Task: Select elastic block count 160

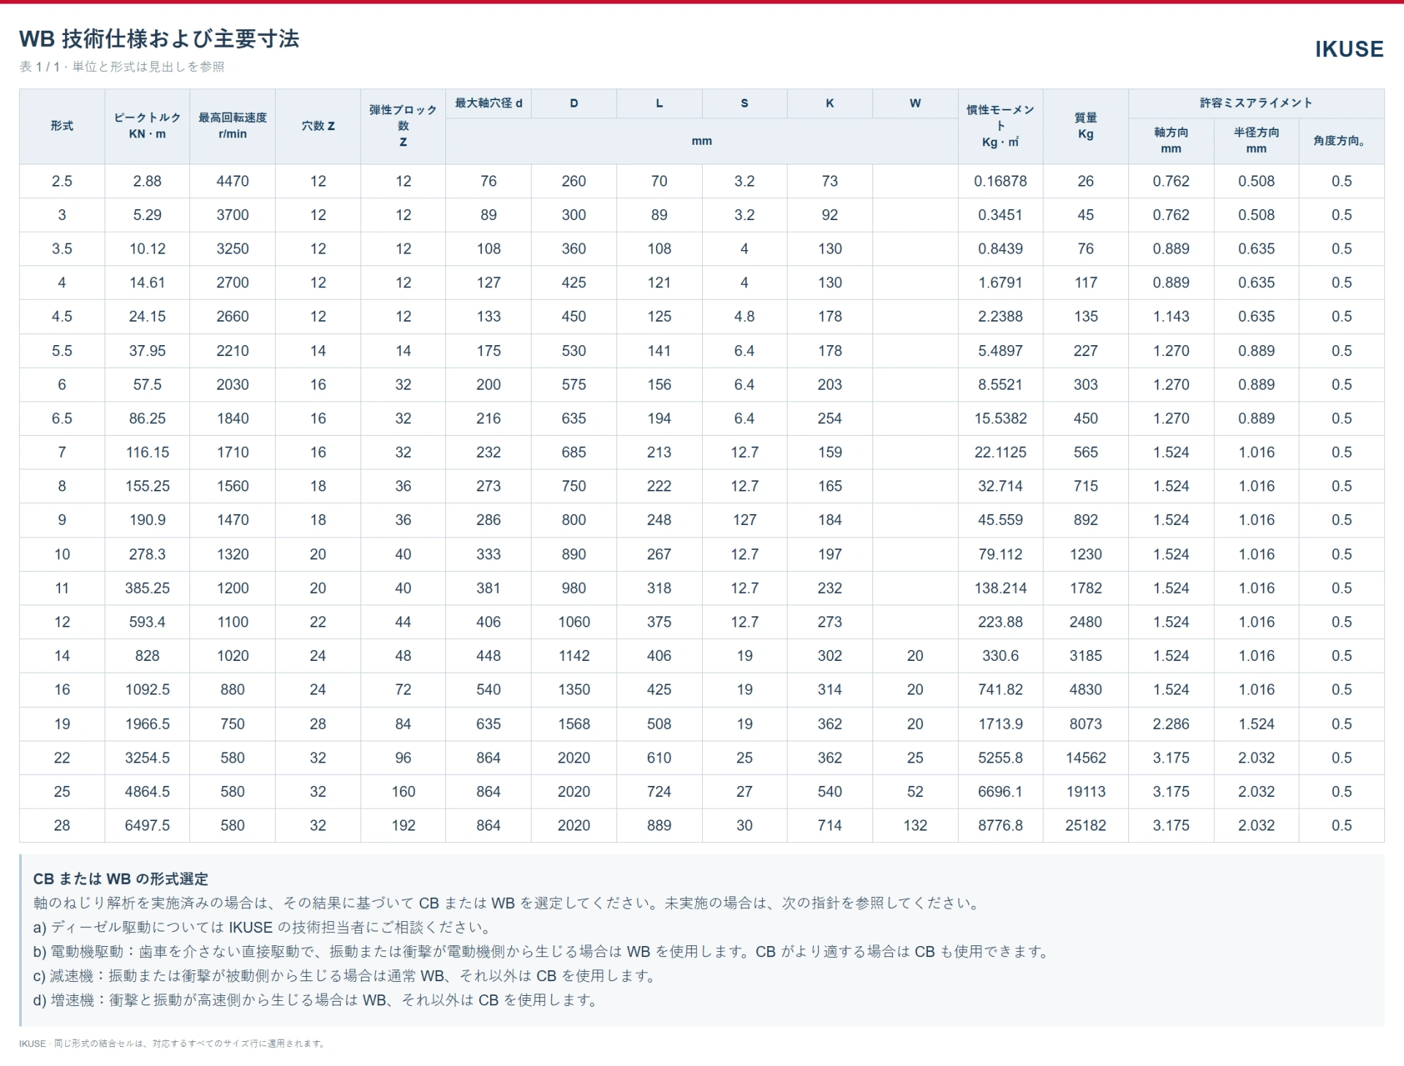Action: coord(403,792)
